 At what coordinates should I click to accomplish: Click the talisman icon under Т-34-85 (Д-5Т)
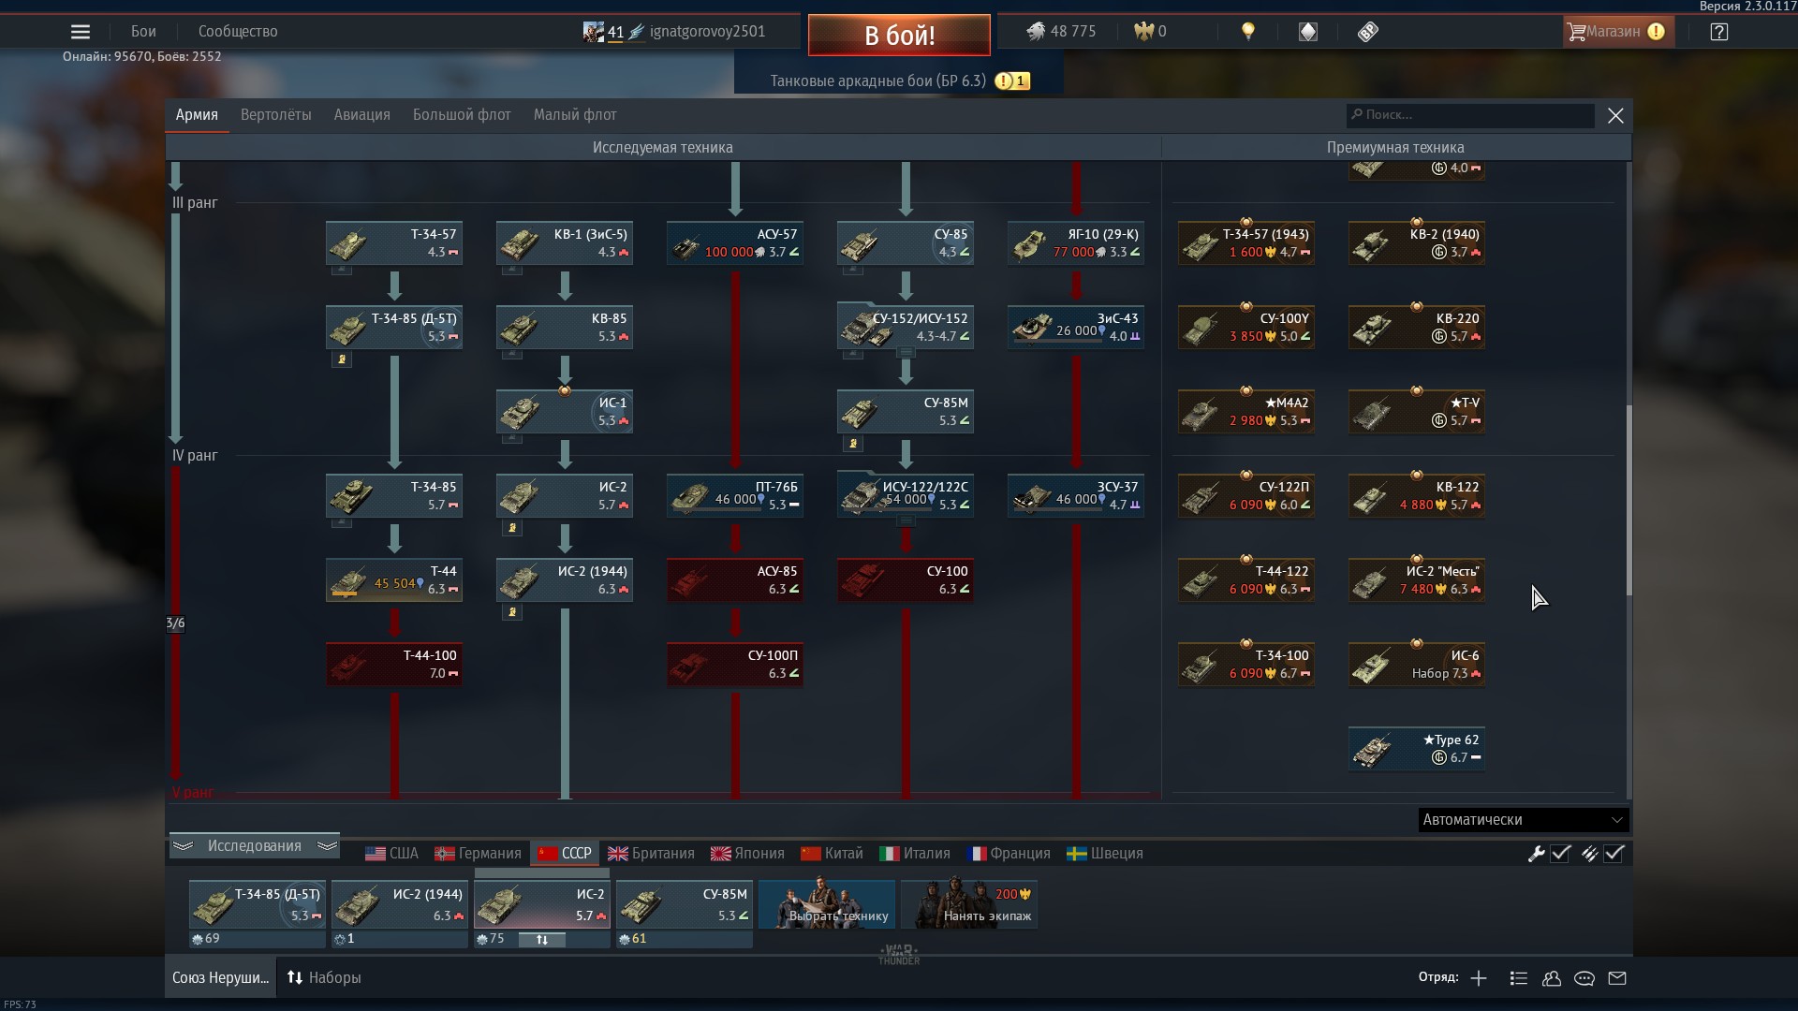point(342,359)
